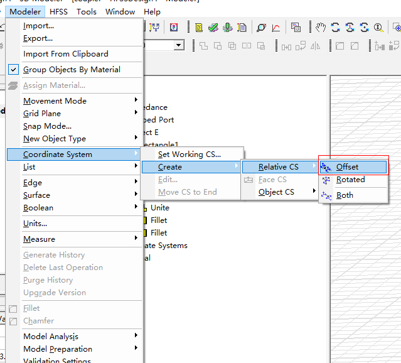Click the stacked windows table toolbar icon

pos(296,28)
